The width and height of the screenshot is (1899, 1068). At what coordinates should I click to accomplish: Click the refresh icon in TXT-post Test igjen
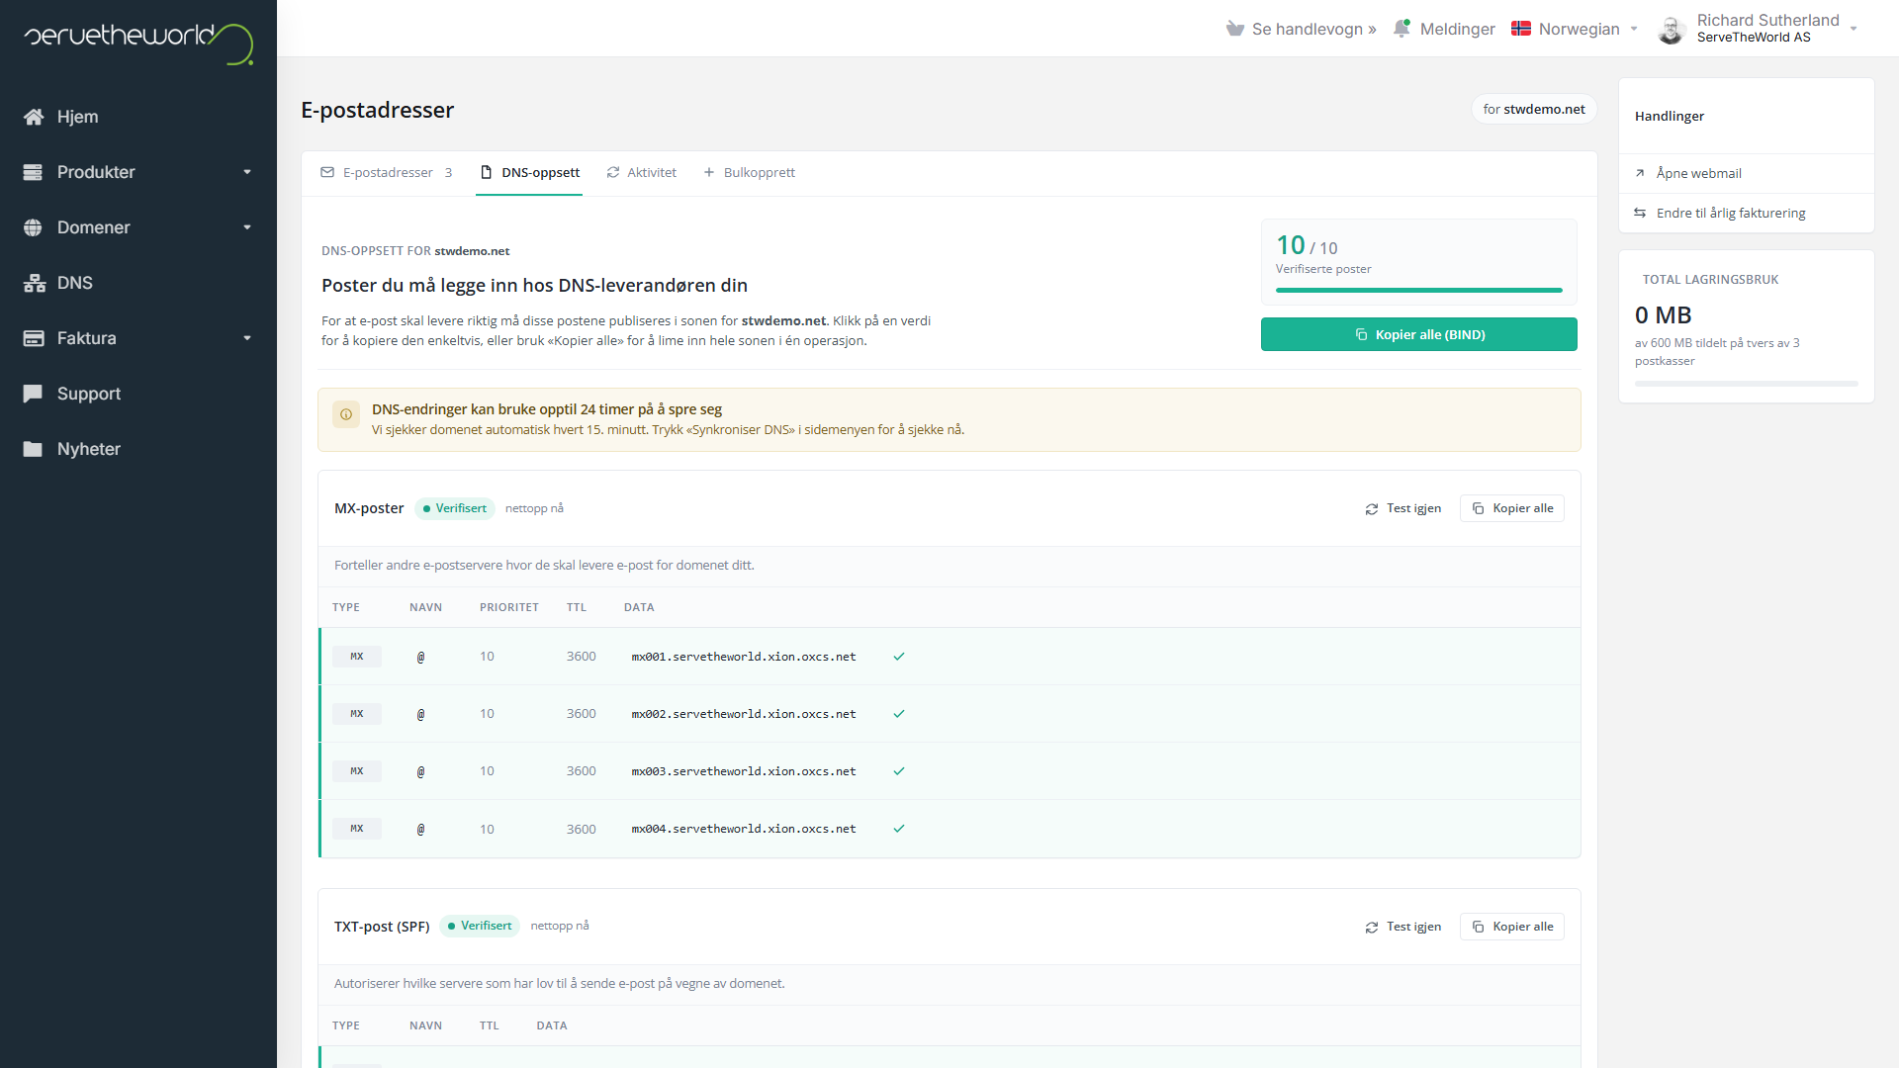click(x=1372, y=928)
